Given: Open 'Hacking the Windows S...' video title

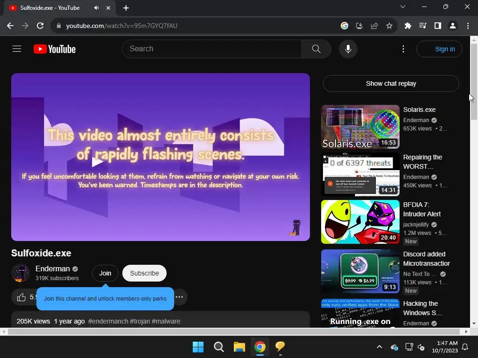Looking at the screenshot, I should 422,308.
